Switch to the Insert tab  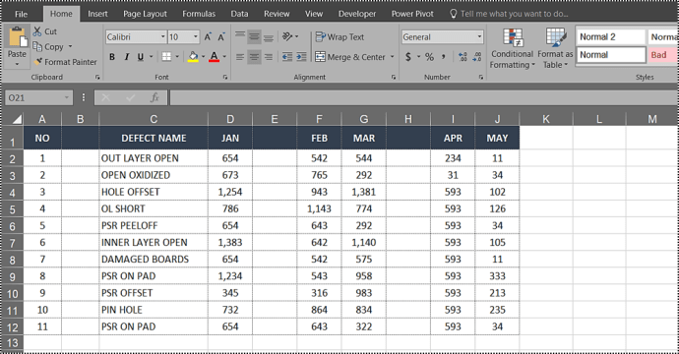97,14
